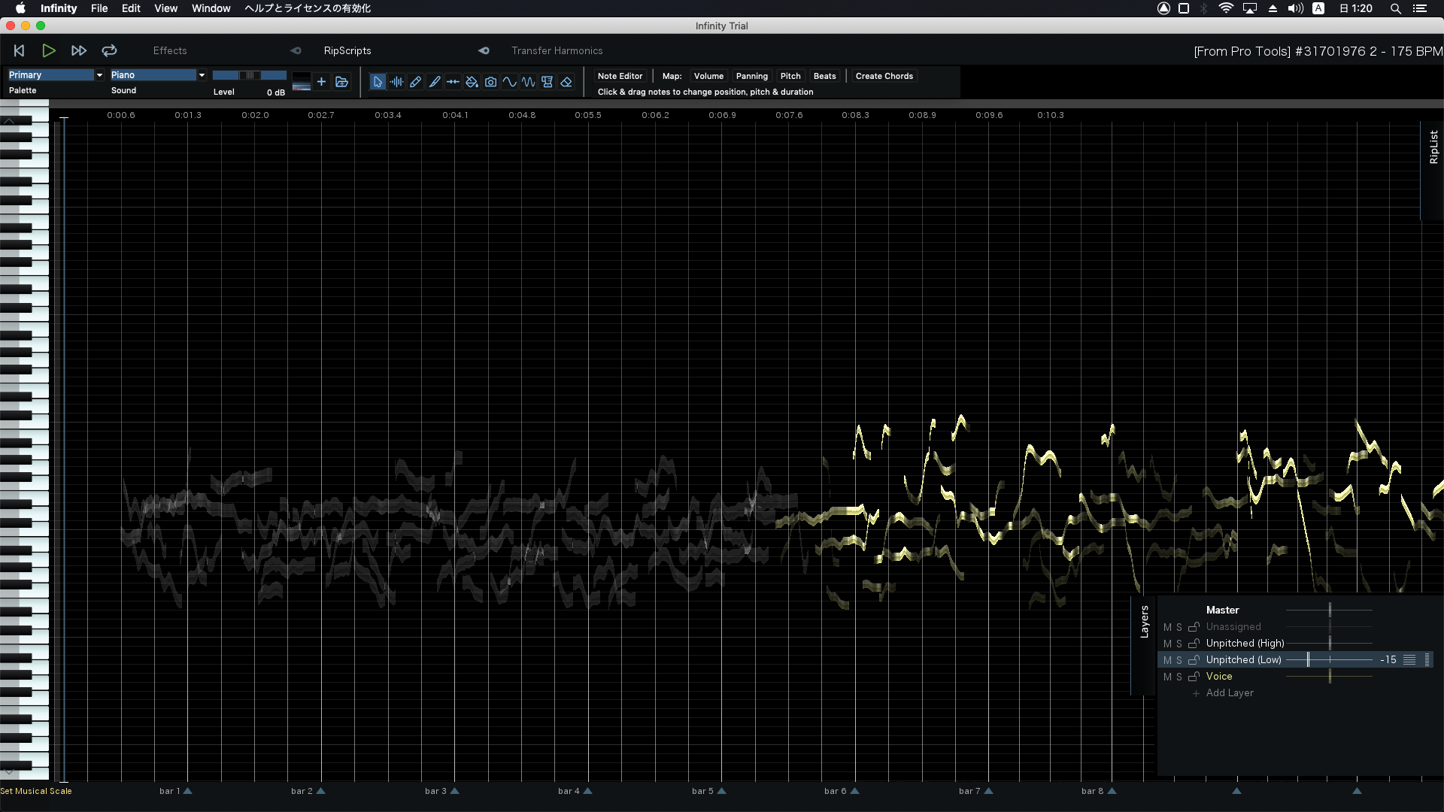Choose the clone stamp tool
This screenshot has height=812, width=1444.
click(x=548, y=82)
